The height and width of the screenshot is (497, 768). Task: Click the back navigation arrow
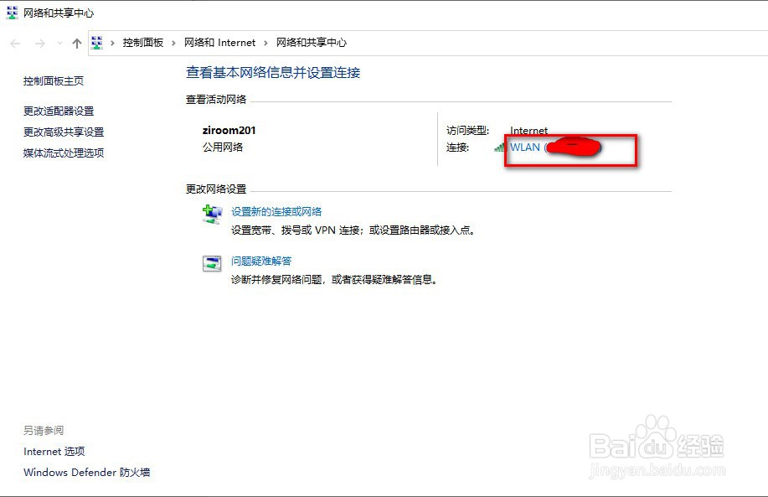coord(13,43)
